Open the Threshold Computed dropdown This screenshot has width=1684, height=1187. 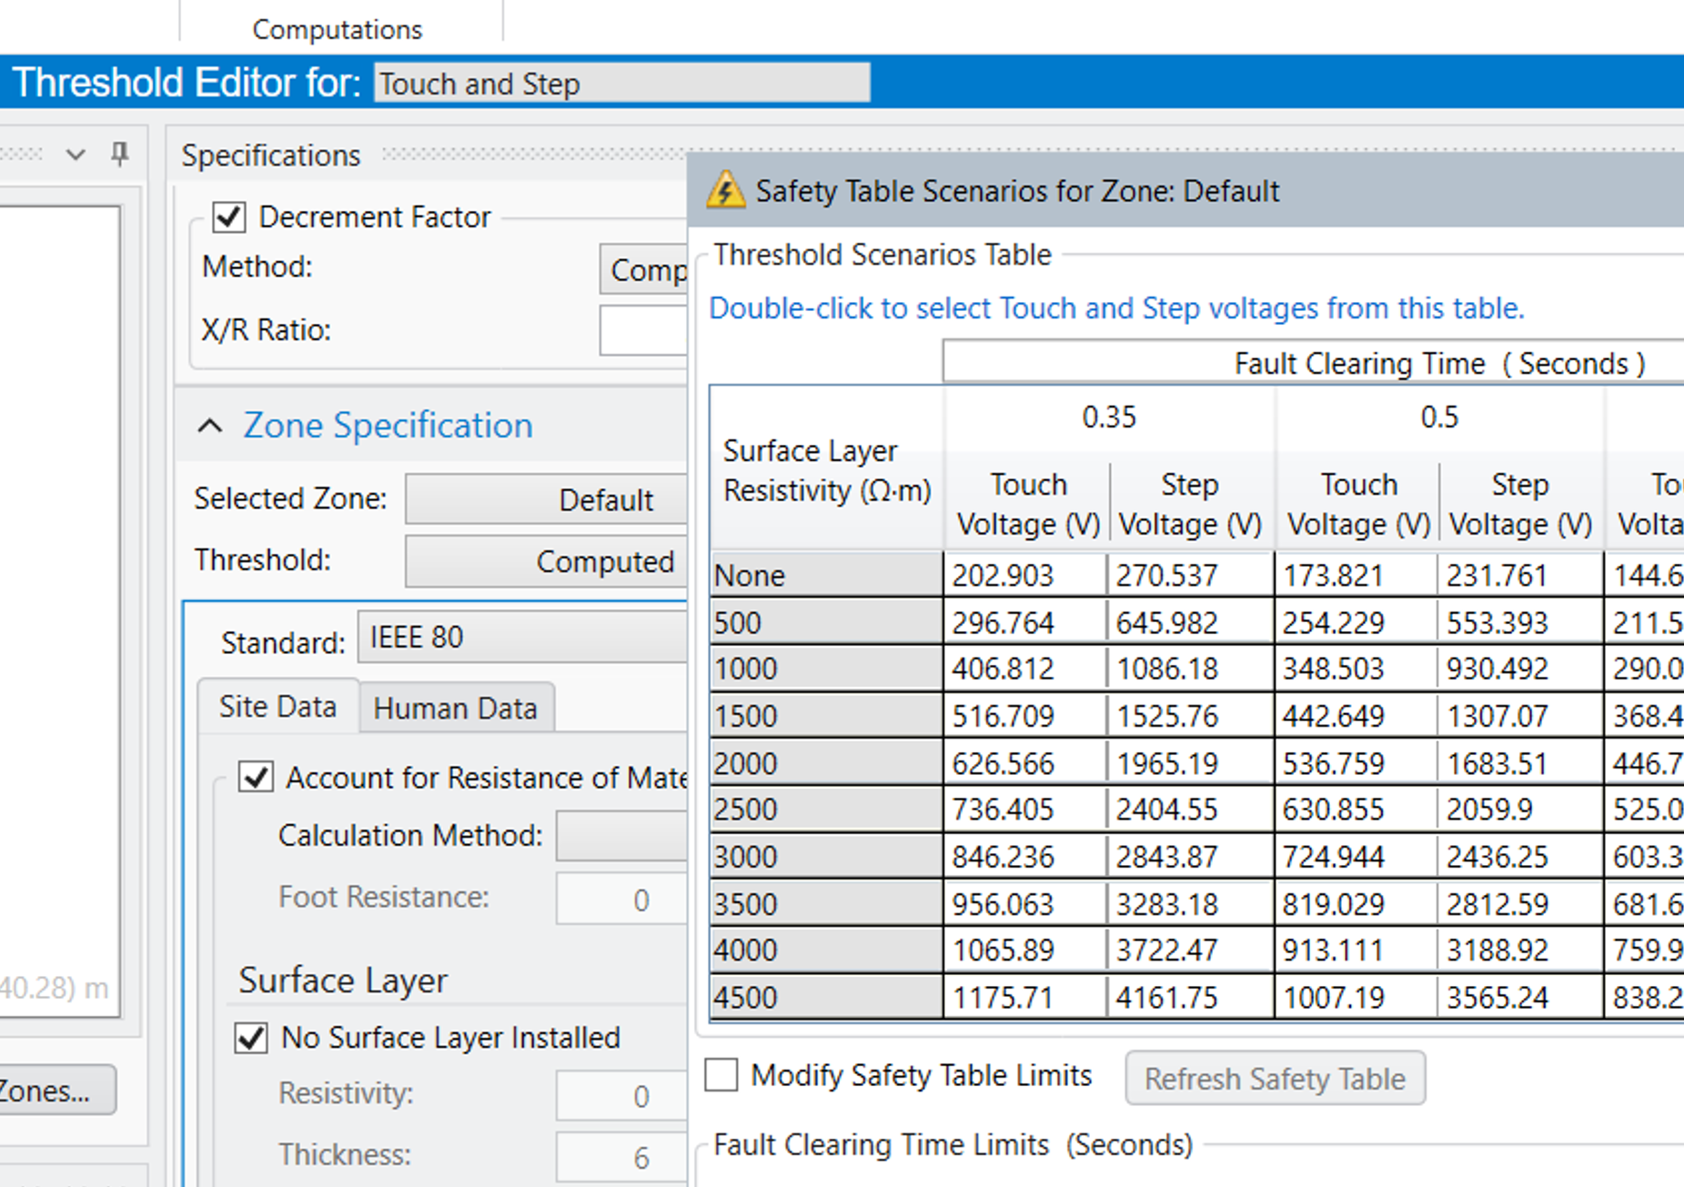click(547, 561)
